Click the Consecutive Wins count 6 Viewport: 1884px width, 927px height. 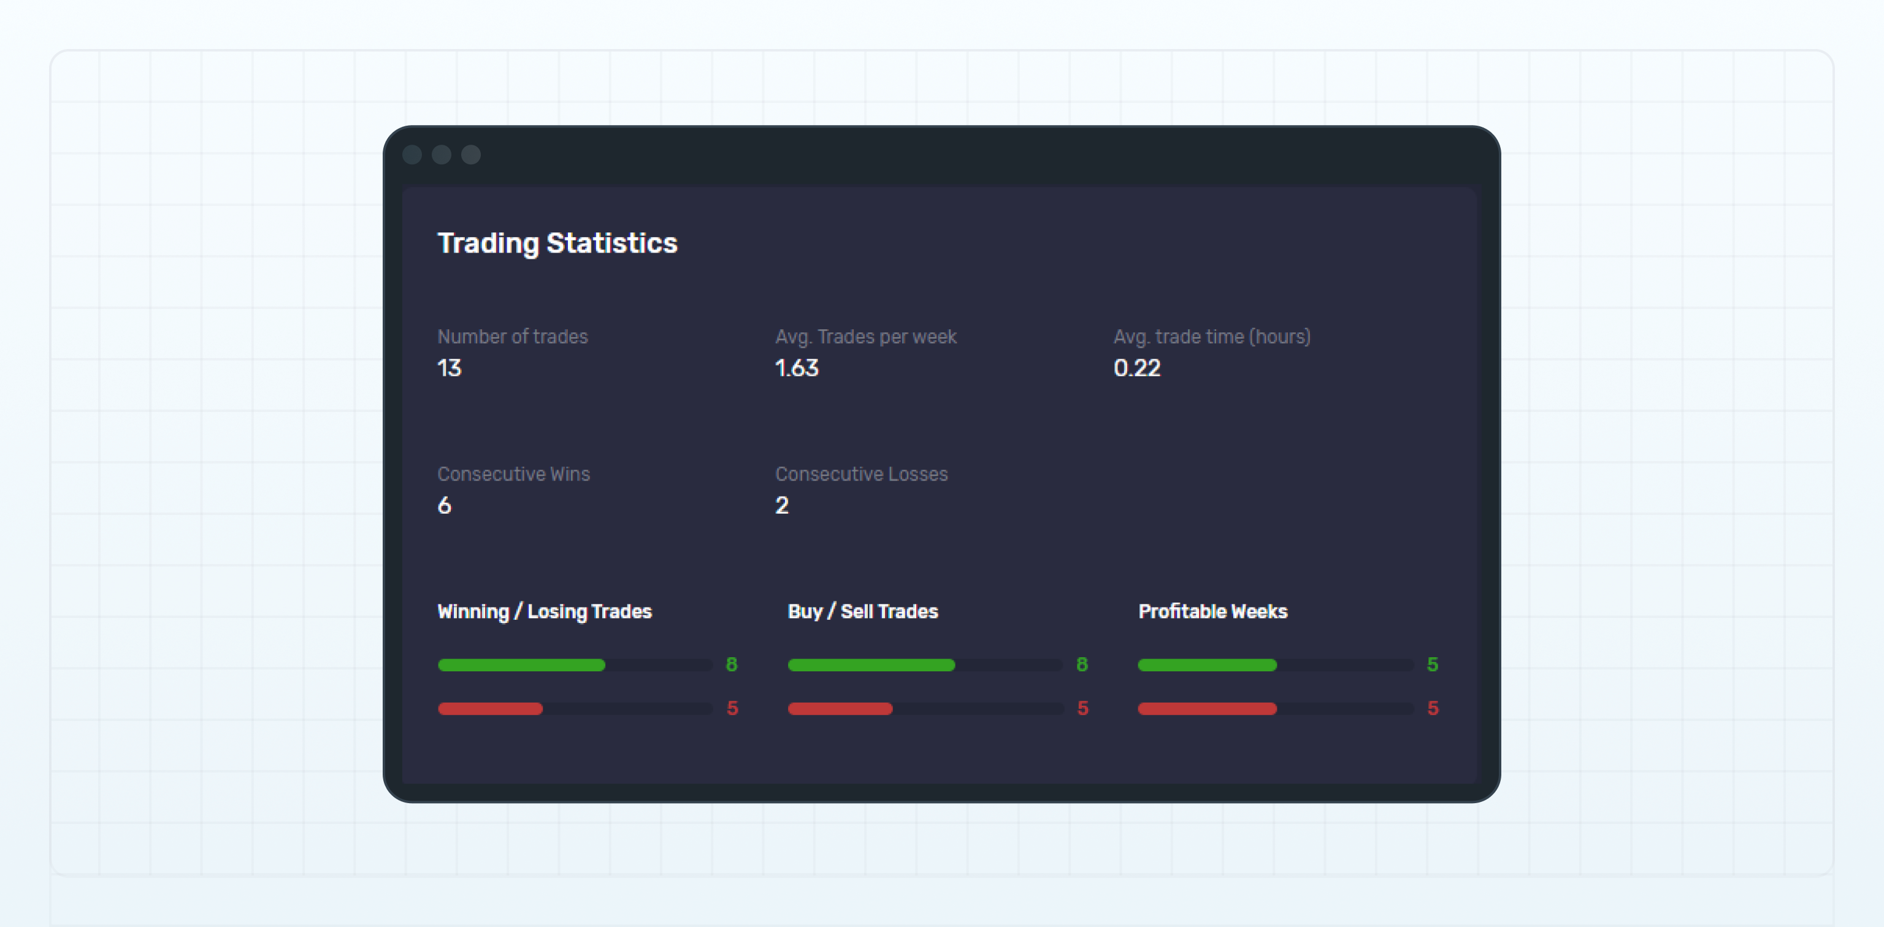click(x=444, y=505)
